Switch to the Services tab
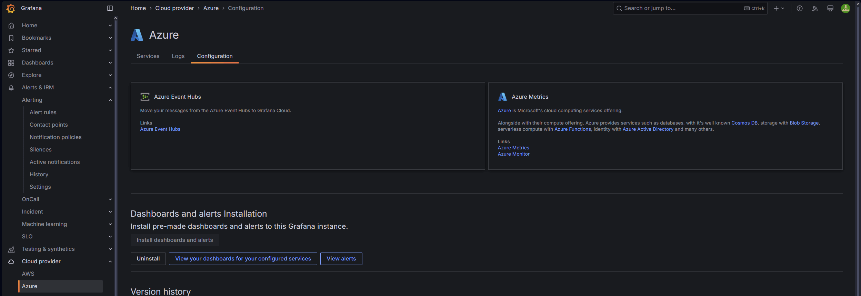The width and height of the screenshot is (861, 296). 148,56
